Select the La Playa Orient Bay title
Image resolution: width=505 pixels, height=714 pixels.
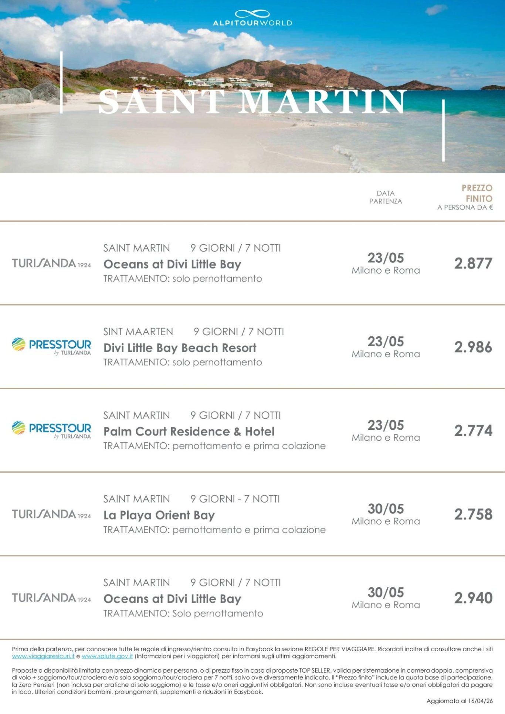pos(159,515)
